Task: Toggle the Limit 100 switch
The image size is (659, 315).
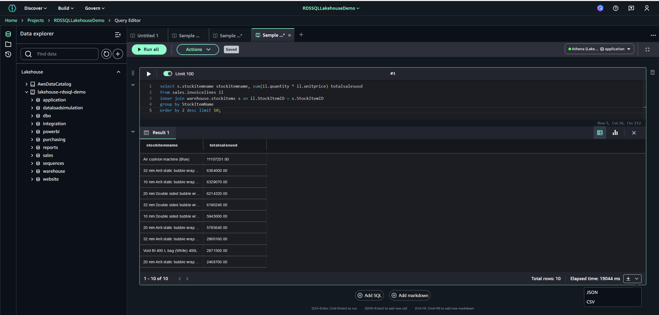Action: 168,74
